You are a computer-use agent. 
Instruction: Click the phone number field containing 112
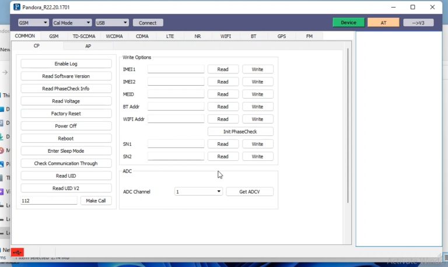click(49, 201)
